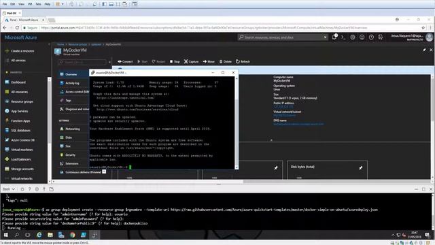Click Refresh in VM toolbar
This screenshot has height=245, width=435.
click(x=243, y=61)
